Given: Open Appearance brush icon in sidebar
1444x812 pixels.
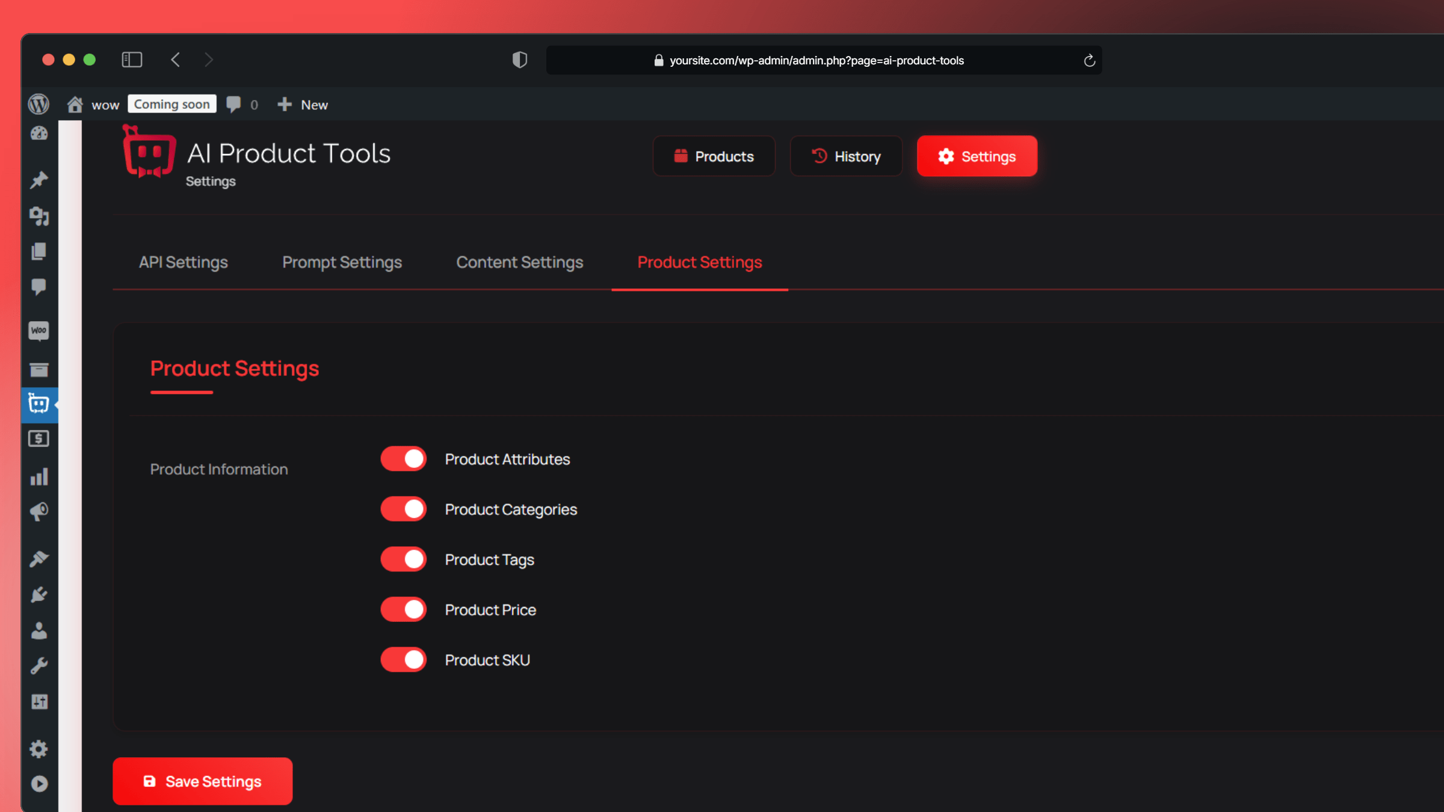Looking at the screenshot, I should (39, 559).
